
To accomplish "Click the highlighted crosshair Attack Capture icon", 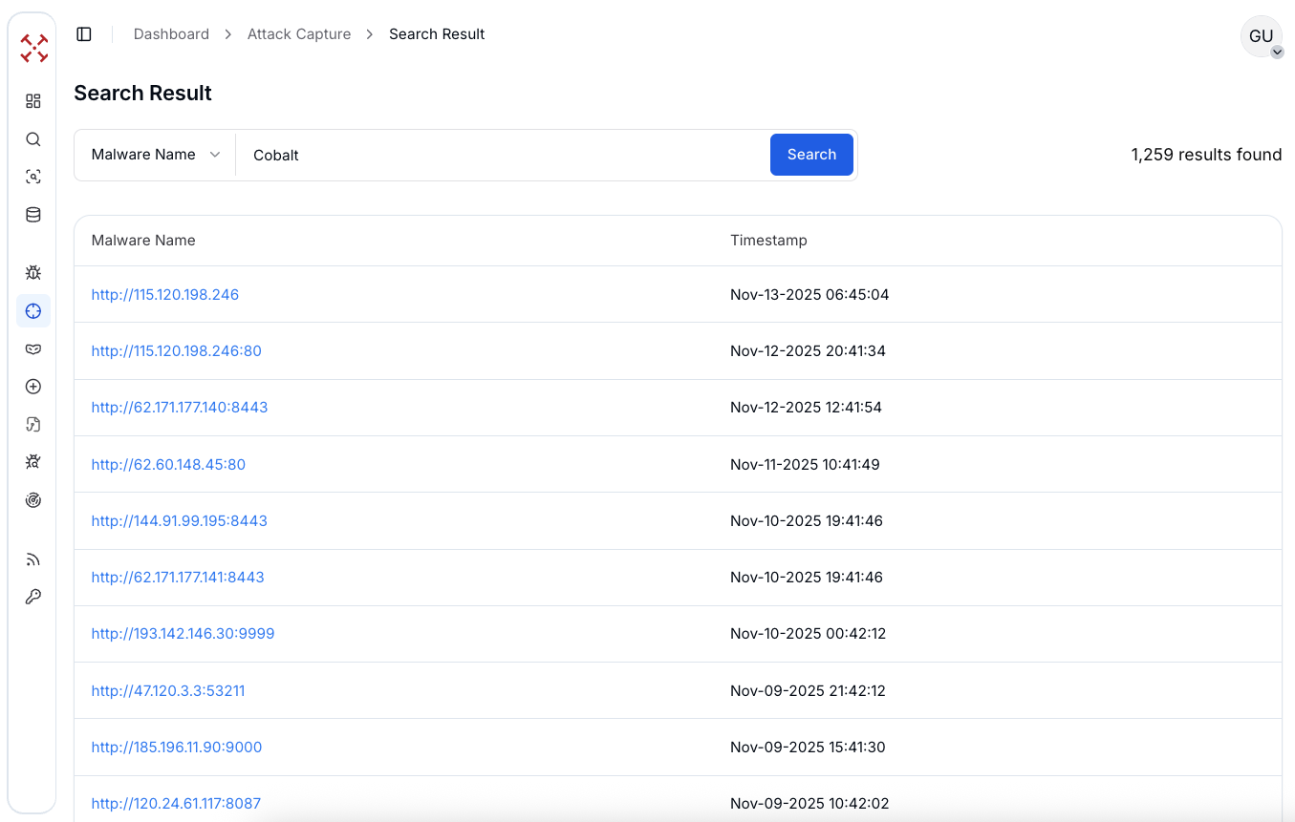I will [x=32, y=310].
